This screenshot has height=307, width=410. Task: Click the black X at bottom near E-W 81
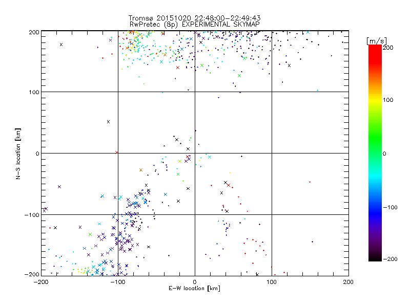[257, 274]
